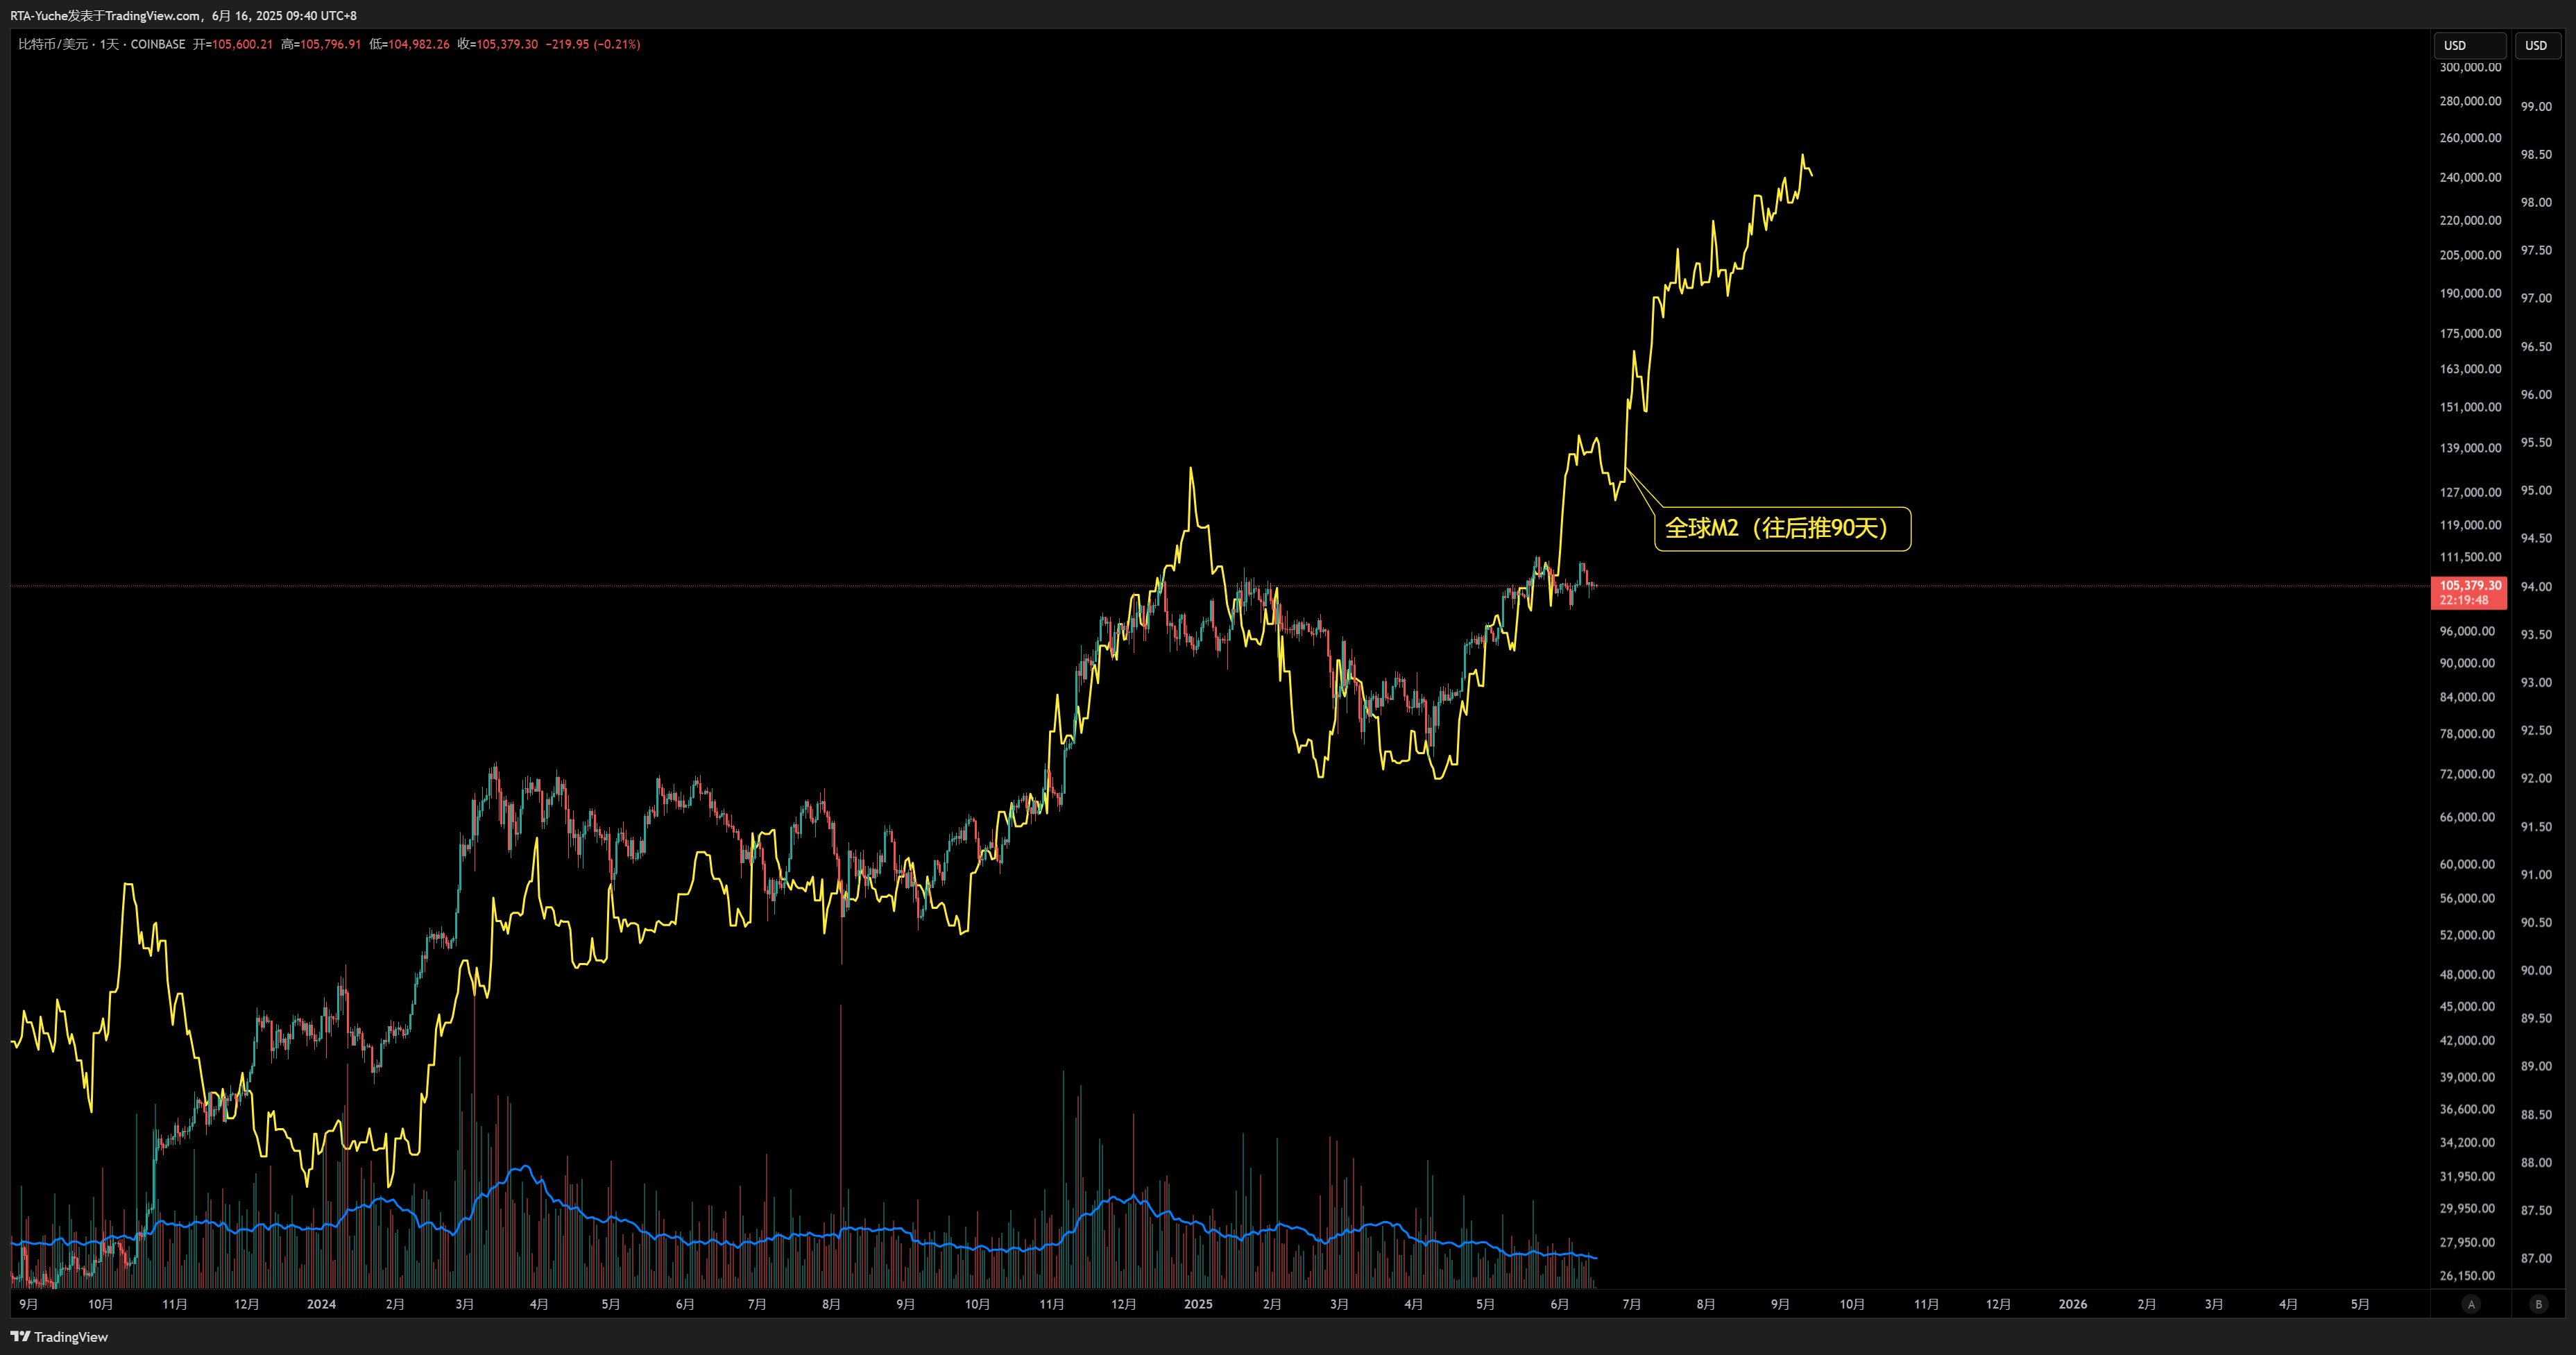This screenshot has height=1355, width=2576.
Task: Click the 比特币/美元 symbol title
Action: pos(53,44)
